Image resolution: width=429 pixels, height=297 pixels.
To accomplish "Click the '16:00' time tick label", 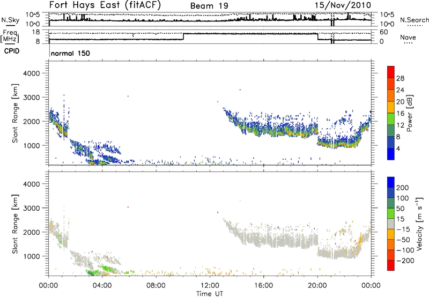I will click(263, 286).
